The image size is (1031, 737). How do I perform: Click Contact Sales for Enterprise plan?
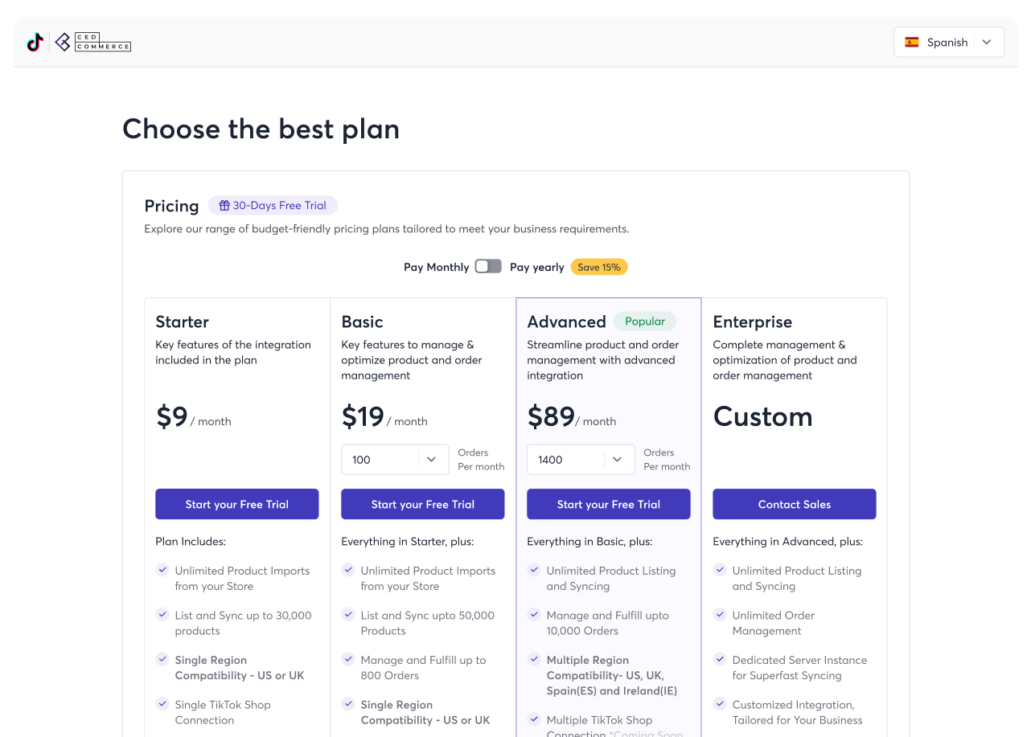[795, 504]
